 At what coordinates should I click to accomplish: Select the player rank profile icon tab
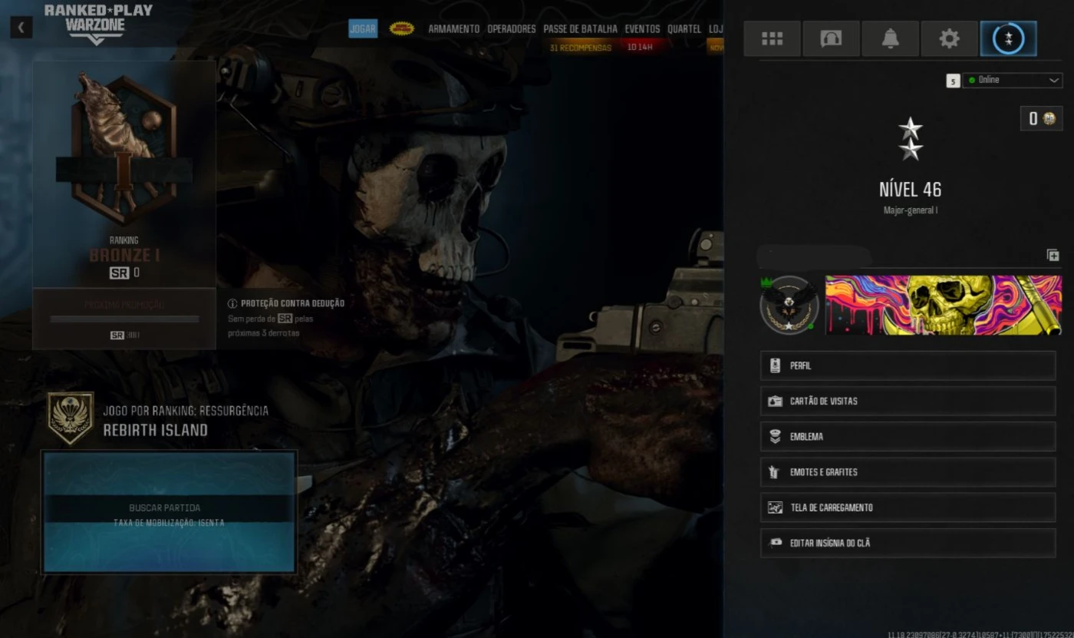click(1008, 38)
